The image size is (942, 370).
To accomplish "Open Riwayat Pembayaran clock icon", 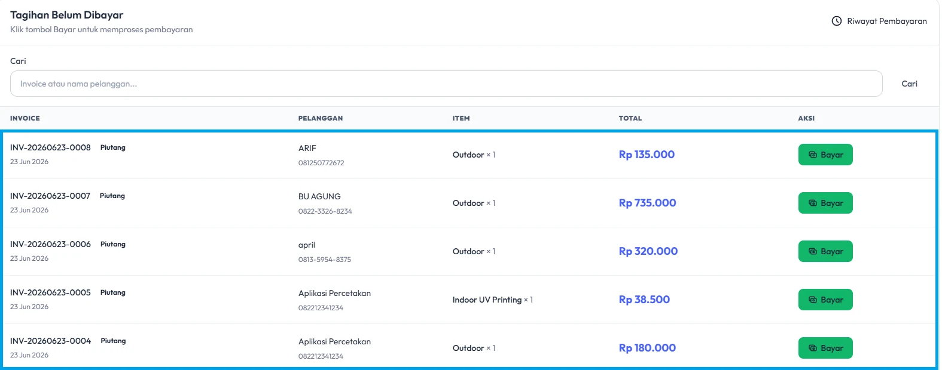I will (x=837, y=21).
